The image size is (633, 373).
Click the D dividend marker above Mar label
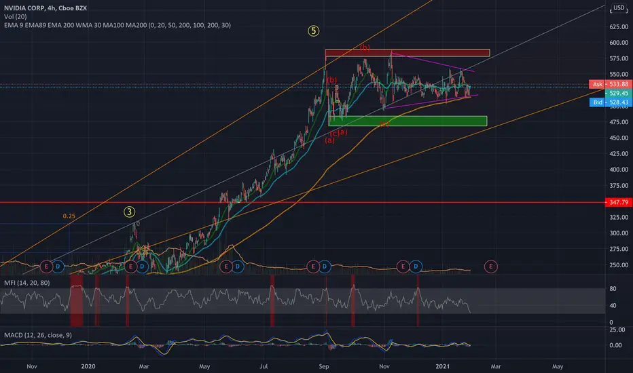(142, 266)
